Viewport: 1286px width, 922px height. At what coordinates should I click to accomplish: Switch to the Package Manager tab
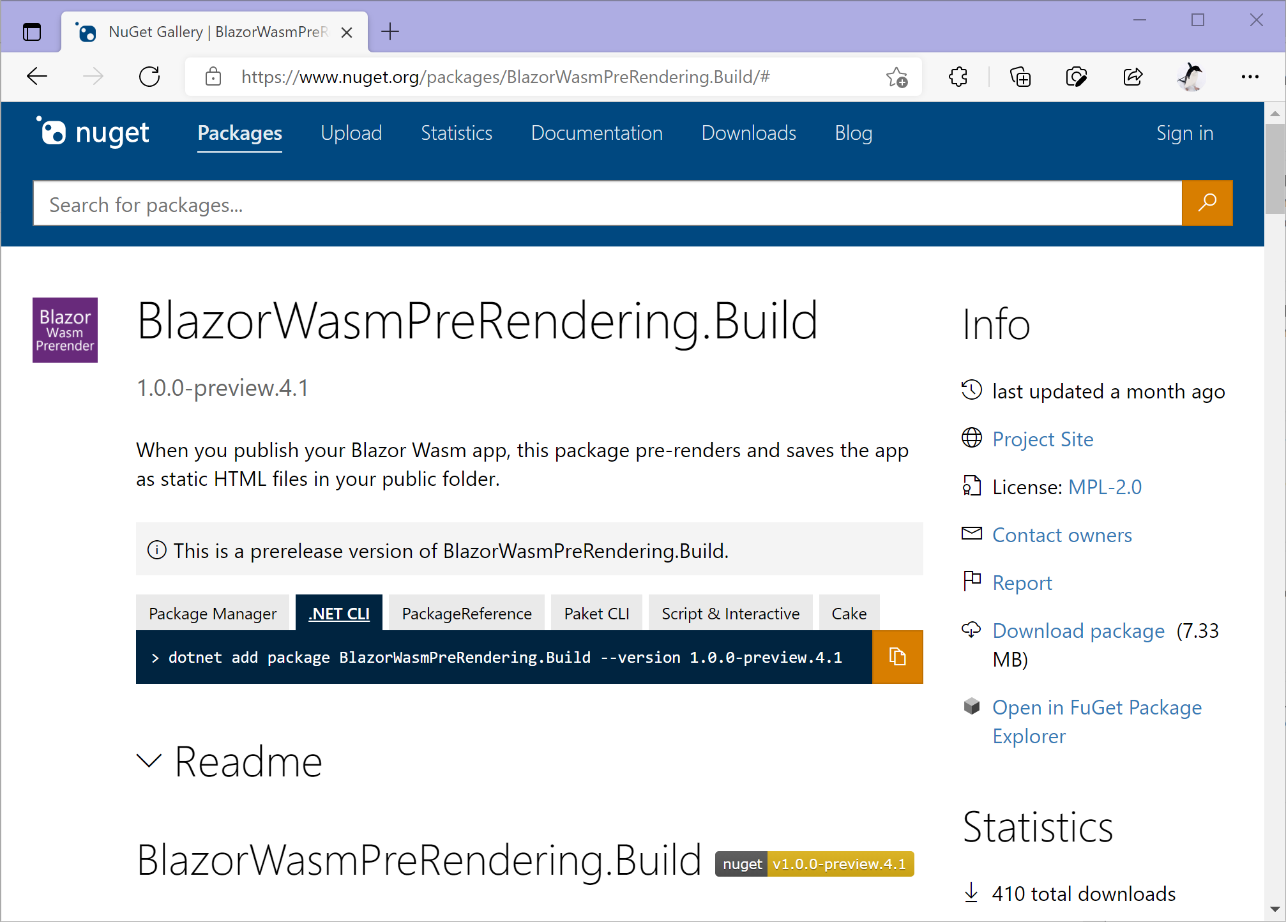coord(213,613)
